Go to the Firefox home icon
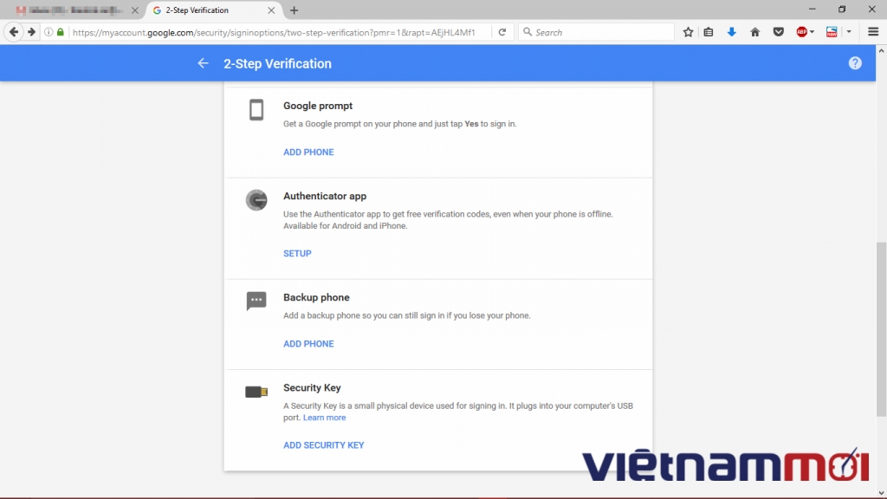887x499 pixels. point(754,32)
